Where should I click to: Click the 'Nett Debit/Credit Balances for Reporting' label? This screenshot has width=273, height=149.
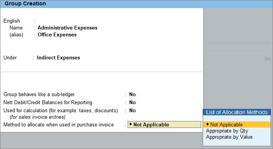tap(48, 103)
